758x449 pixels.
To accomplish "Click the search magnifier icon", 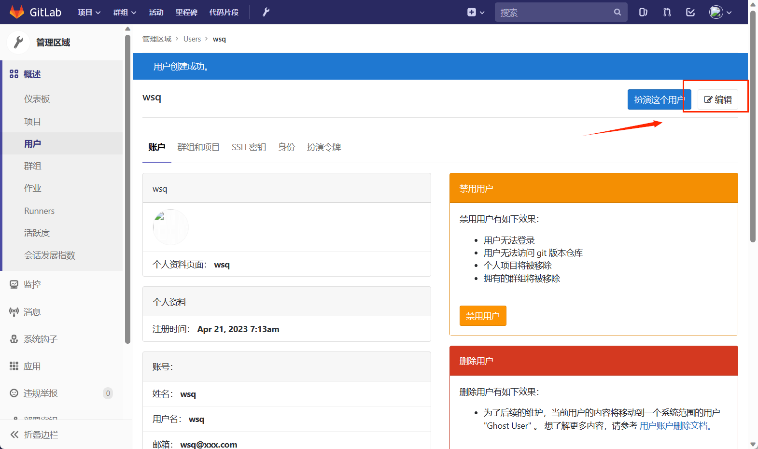I will 618,12.
